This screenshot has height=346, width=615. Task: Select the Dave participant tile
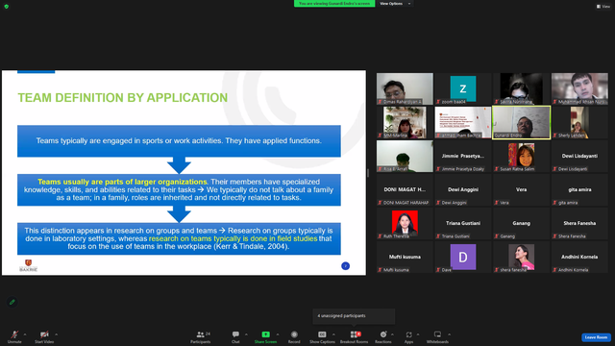pyautogui.click(x=463, y=257)
